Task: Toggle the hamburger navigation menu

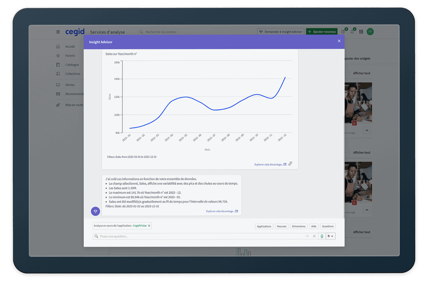Action: (58, 32)
